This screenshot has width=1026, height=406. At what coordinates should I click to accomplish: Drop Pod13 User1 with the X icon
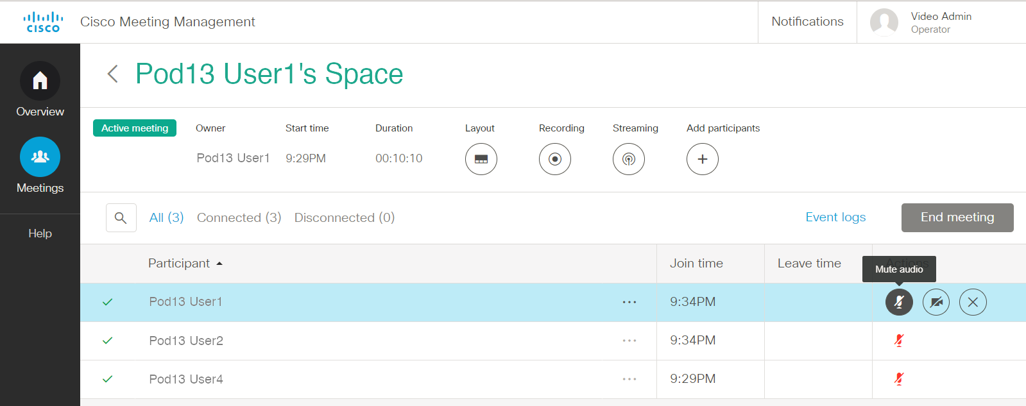pyautogui.click(x=973, y=302)
